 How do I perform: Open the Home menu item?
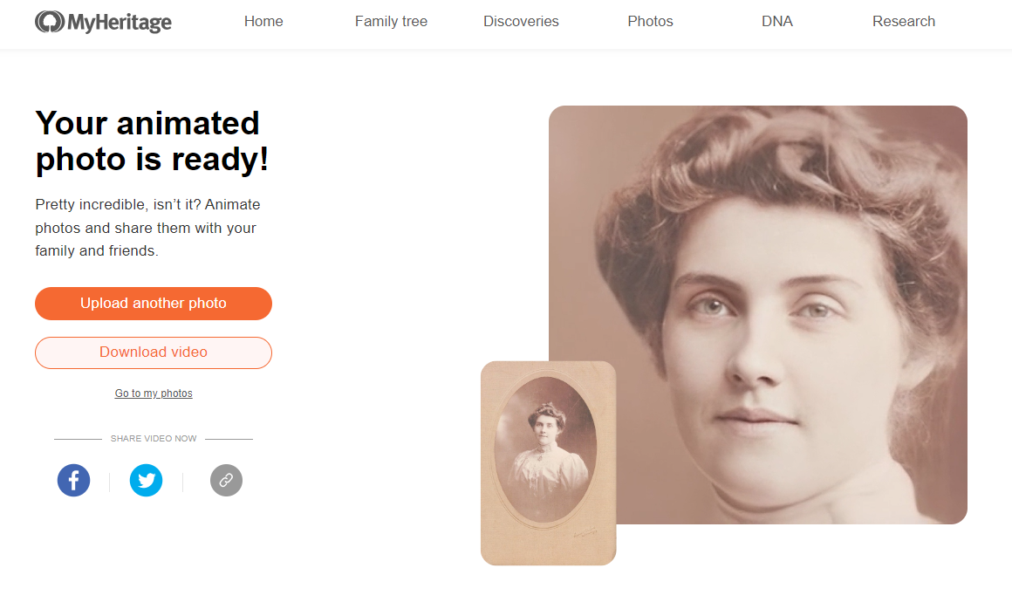(x=263, y=22)
